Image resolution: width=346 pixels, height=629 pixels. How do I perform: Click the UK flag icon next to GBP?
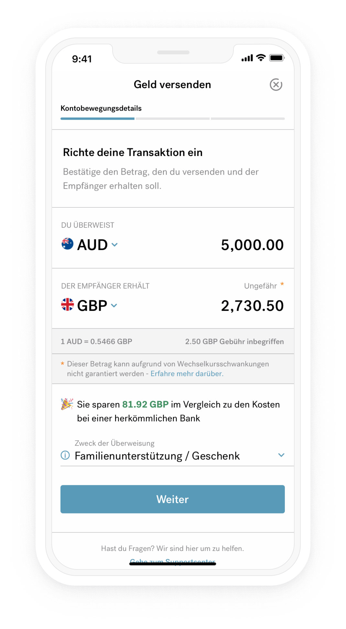coord(67,305)
